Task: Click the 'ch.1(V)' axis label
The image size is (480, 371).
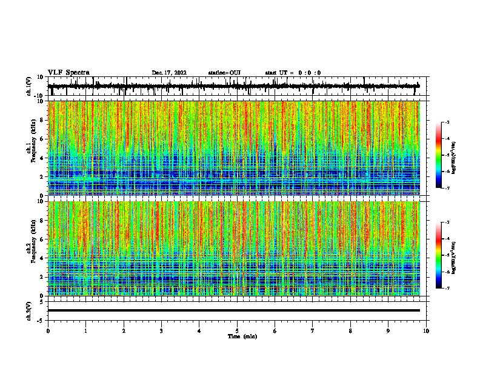Action: [x=29, y=86]
